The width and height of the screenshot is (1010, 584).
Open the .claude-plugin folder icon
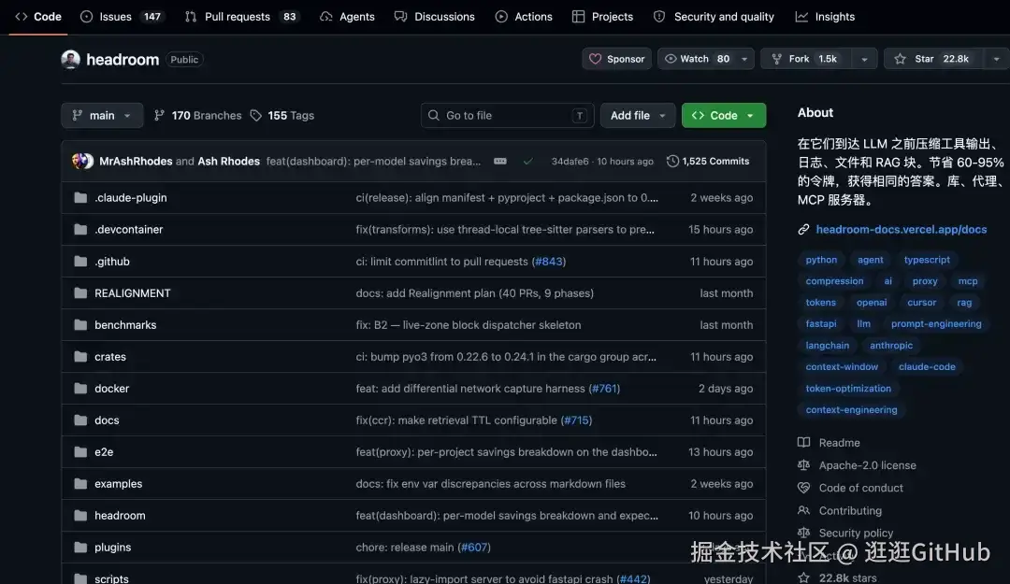pos(80,198)
